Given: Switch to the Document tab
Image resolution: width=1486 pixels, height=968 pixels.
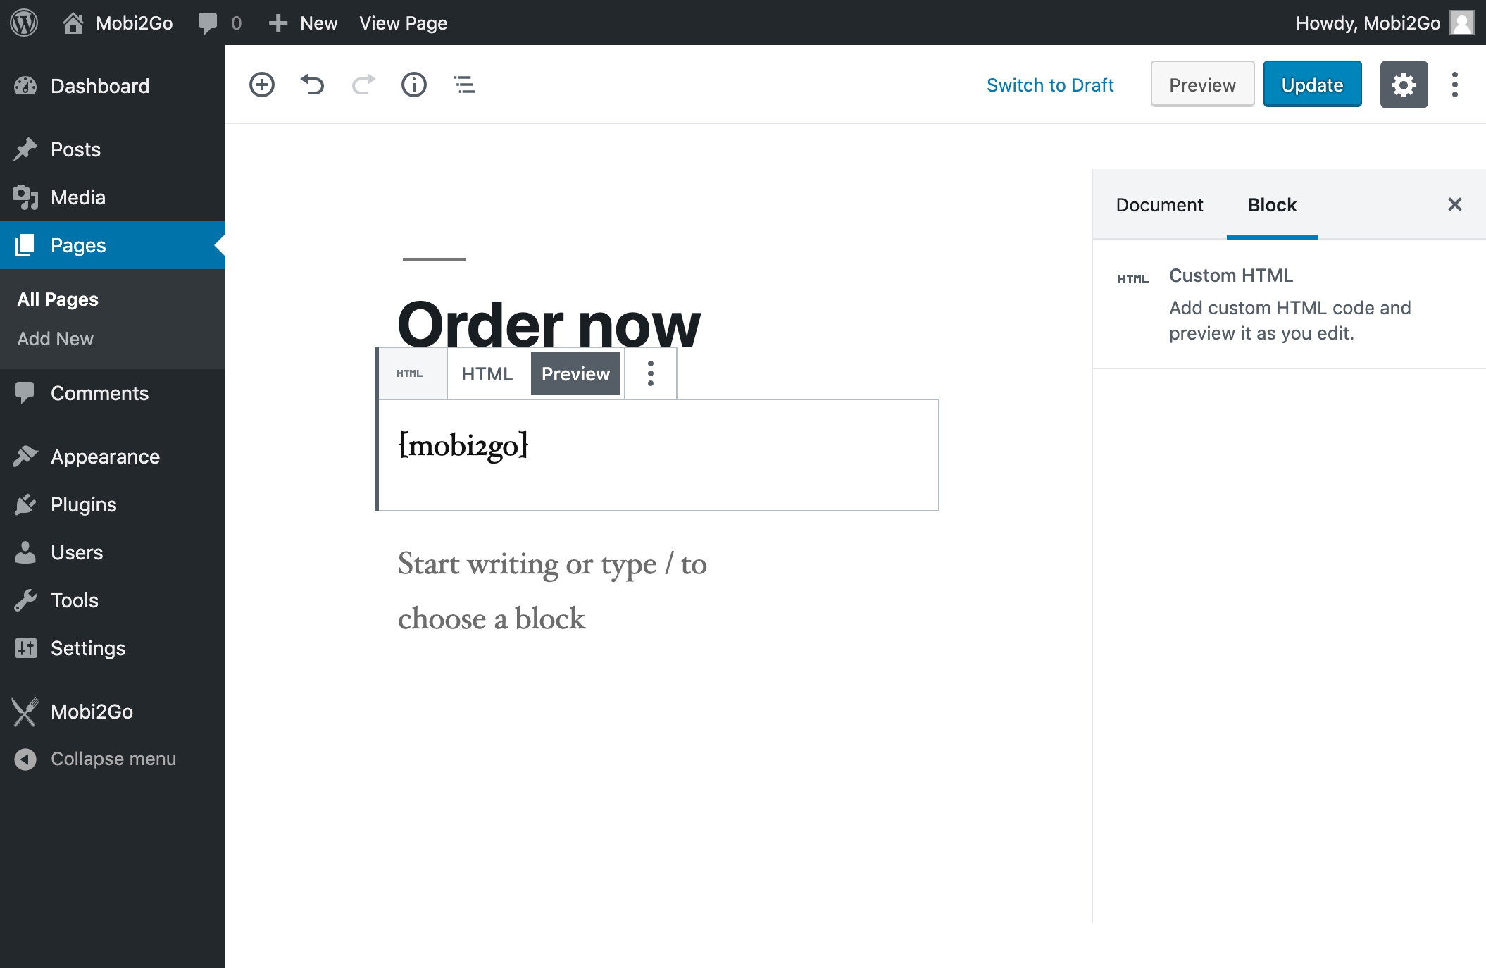Looking at the screenshot, I should pyautogui.click(x=1159, y=204).
